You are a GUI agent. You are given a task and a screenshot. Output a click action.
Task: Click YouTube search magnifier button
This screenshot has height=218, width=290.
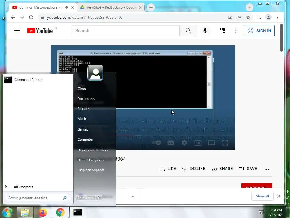188,31
